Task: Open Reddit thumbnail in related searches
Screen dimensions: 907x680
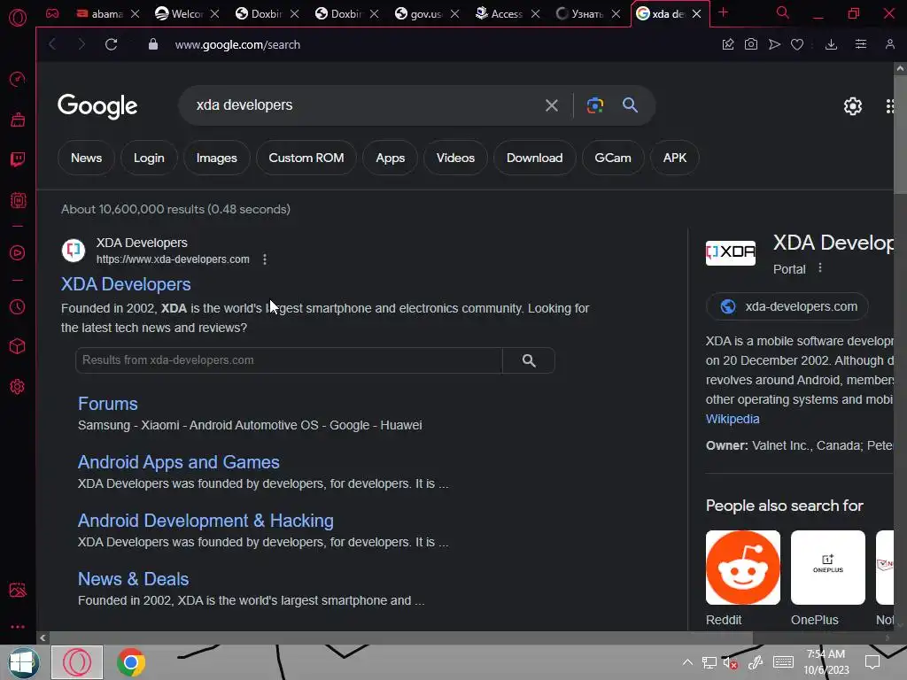Action: [743, 568]
